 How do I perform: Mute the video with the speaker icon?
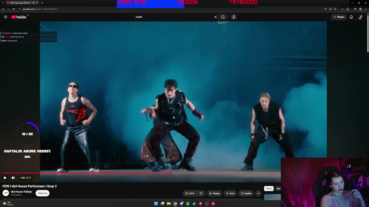[x=13, y=178]
